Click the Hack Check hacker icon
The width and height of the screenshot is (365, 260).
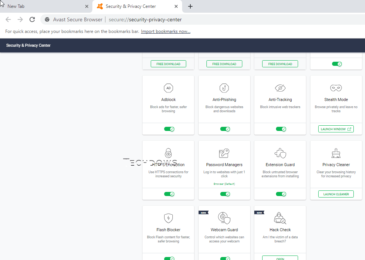(x=280, y=218)
